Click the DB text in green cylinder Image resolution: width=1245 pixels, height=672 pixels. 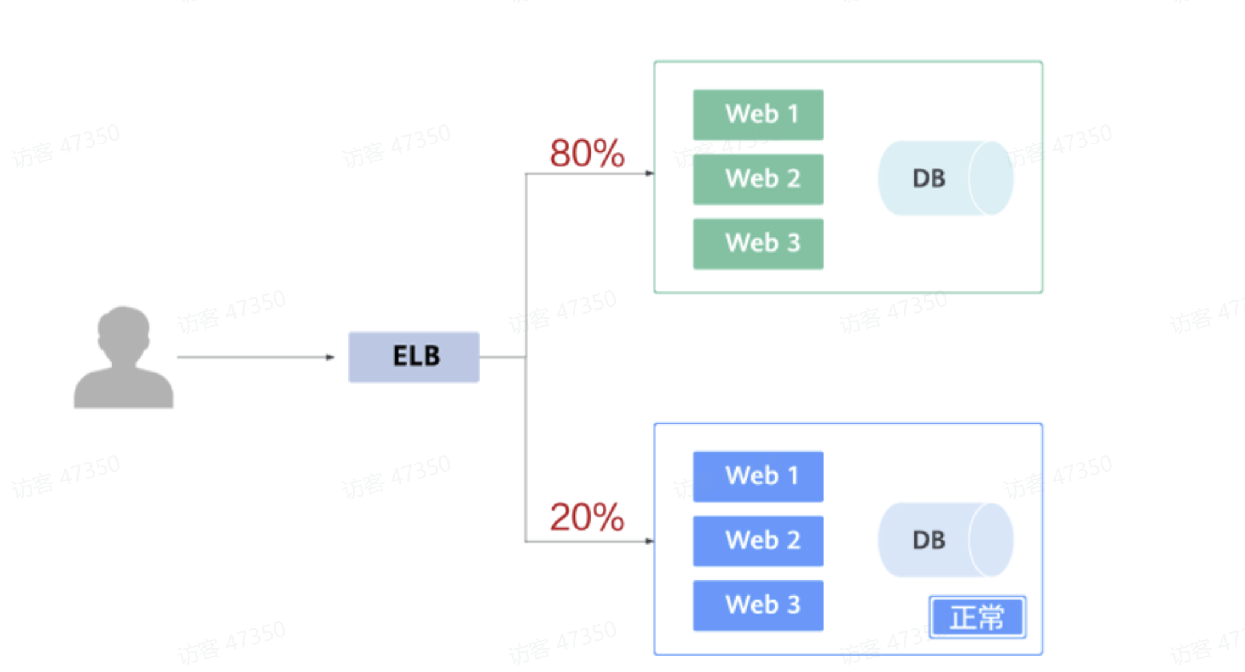click(x=929, y=178)
